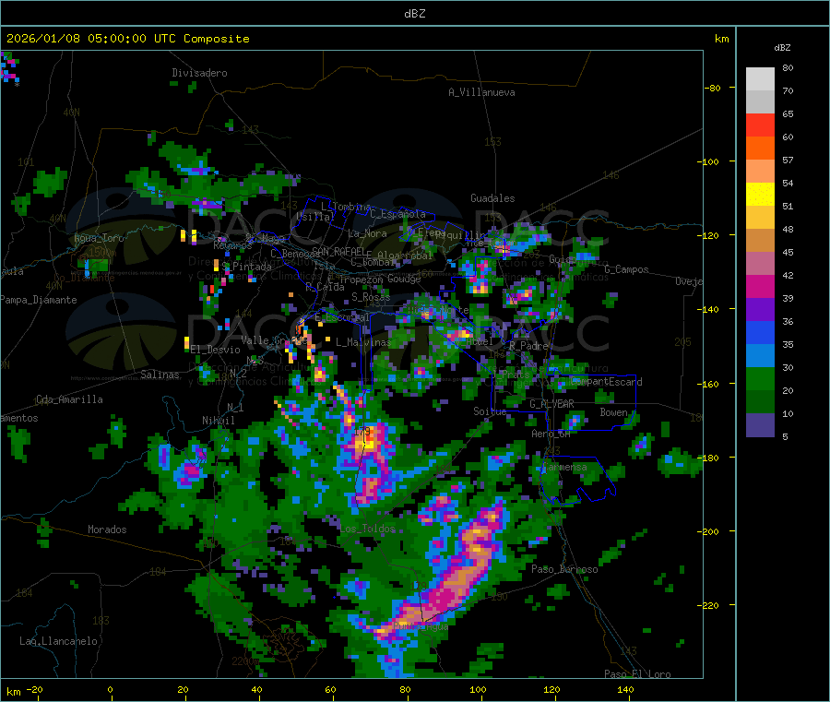The height and width of the screenshot is (702, 830).
Task: Click the R_Padre location label
Action: pyautogui.click(x=528, y=346)
